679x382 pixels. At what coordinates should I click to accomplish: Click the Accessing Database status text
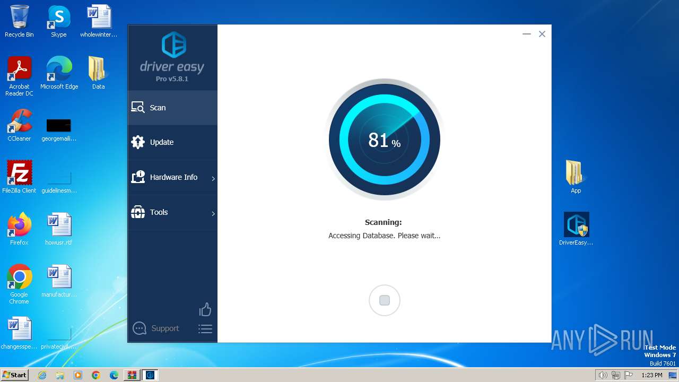pos(385,236)
